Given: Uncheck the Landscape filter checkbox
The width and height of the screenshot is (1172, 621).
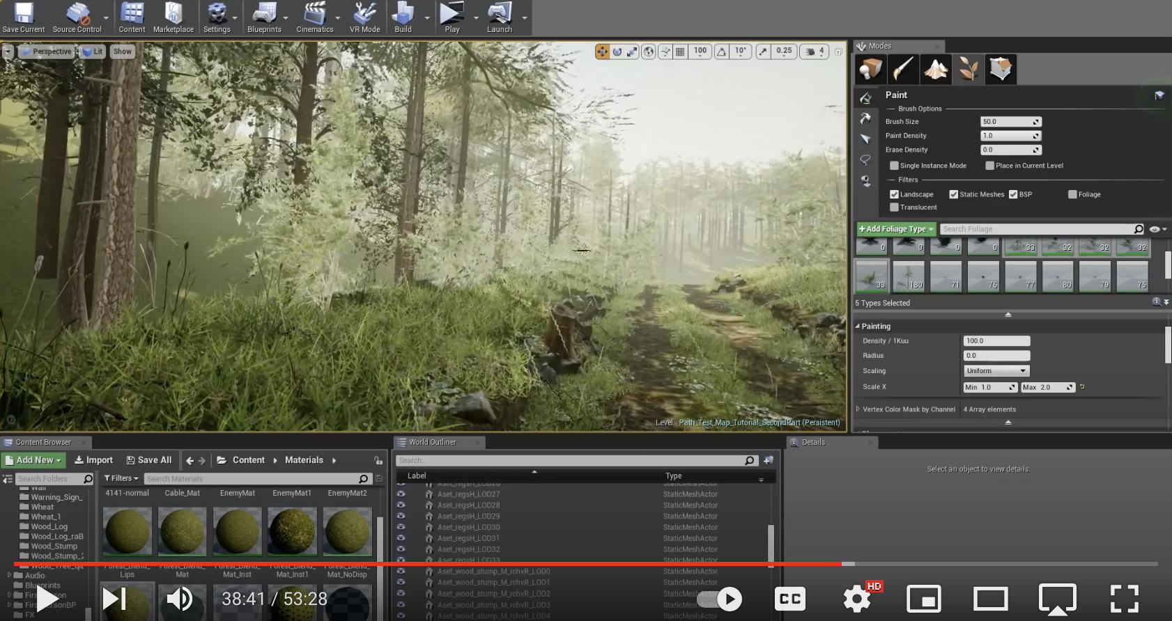Looking at the screenshot, I should point(894,194).
